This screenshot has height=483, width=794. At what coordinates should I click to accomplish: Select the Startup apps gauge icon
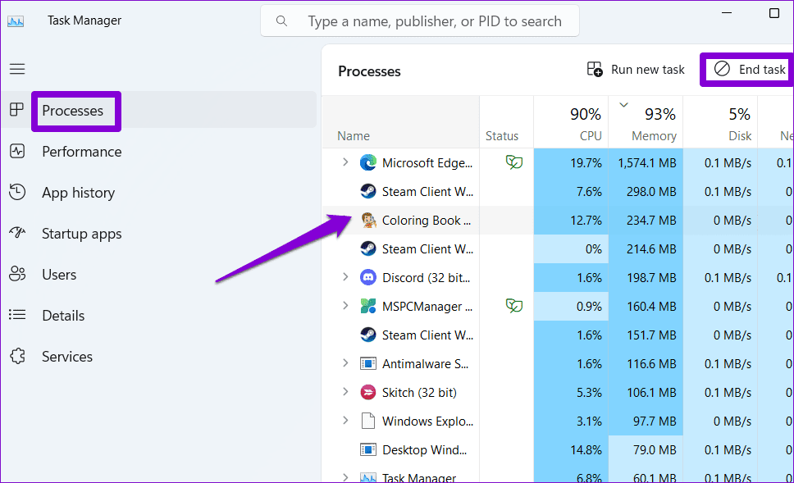click(17, 233)
